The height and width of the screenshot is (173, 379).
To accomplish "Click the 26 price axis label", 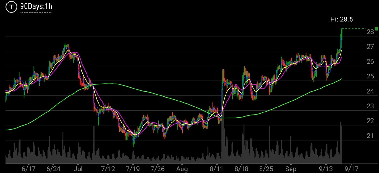I will pos(370,62).
